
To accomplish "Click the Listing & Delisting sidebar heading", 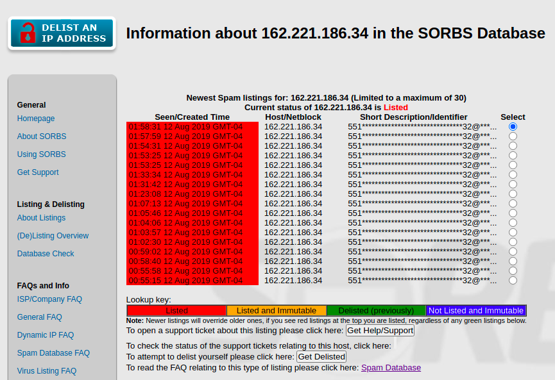I will (x=51, y=204).
